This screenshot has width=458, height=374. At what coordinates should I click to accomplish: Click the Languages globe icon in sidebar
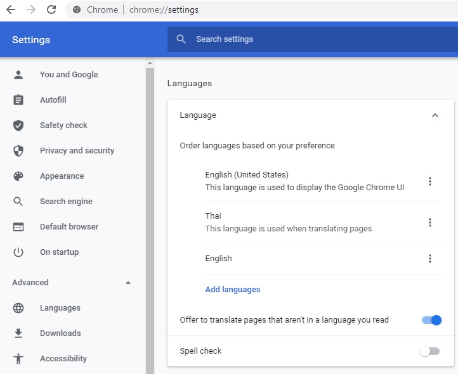pyautogui.click(x=18, y=308)
